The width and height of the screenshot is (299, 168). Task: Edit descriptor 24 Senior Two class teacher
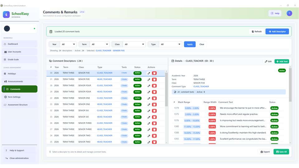[149, 136]
